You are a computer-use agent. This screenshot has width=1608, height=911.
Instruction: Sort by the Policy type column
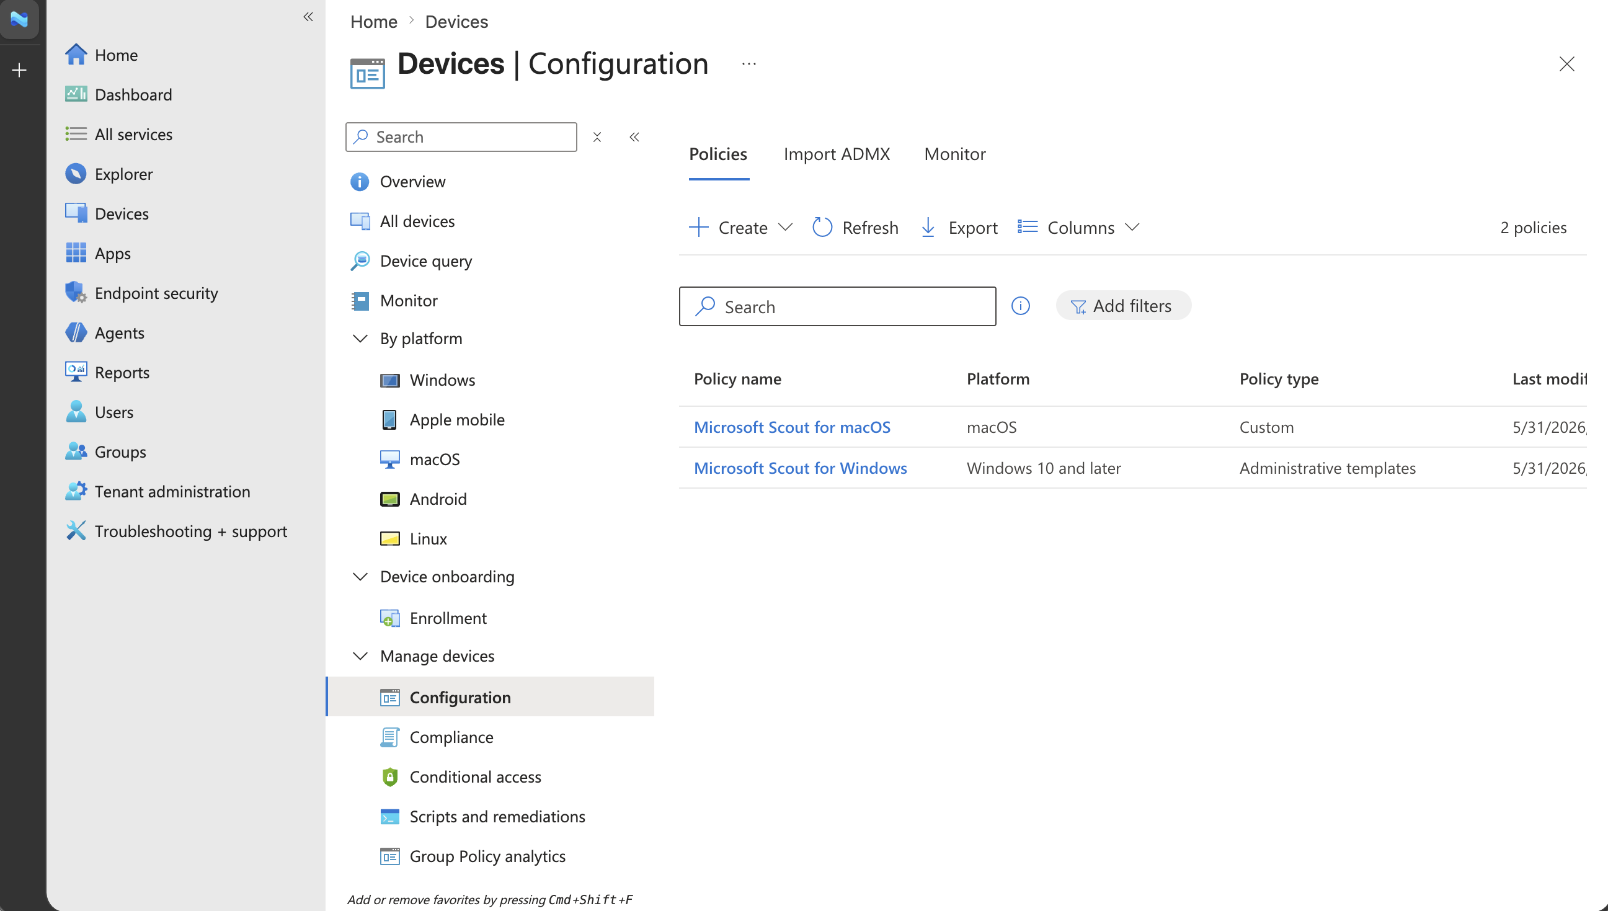click(x=1278, y=378)
